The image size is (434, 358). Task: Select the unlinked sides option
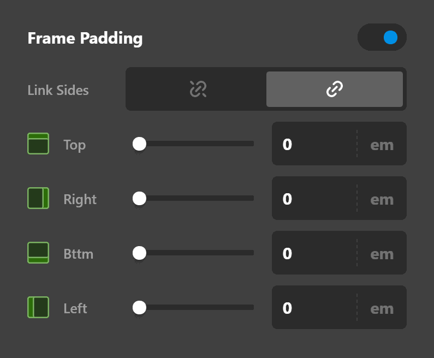pos(197,89)
